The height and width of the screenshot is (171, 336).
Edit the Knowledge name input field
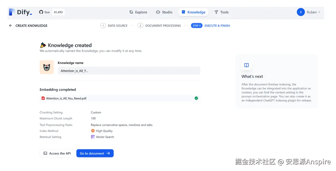pos(129,71)
